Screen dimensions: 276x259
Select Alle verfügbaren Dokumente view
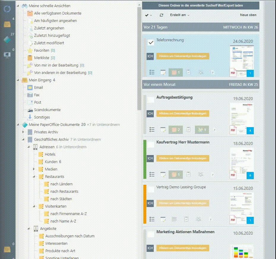[58, 13]
